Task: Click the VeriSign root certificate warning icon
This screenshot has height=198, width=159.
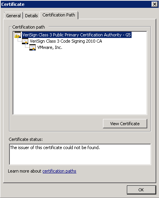Action: (18, 35)
